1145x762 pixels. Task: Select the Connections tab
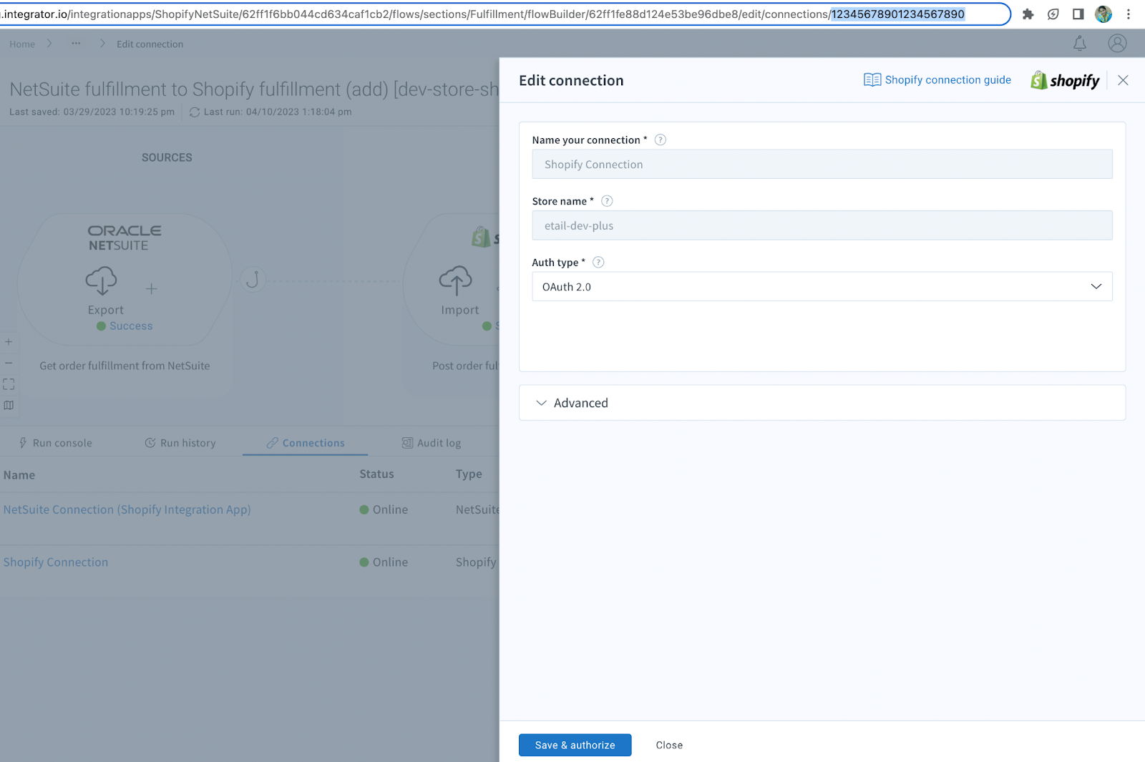coord(306,443)
